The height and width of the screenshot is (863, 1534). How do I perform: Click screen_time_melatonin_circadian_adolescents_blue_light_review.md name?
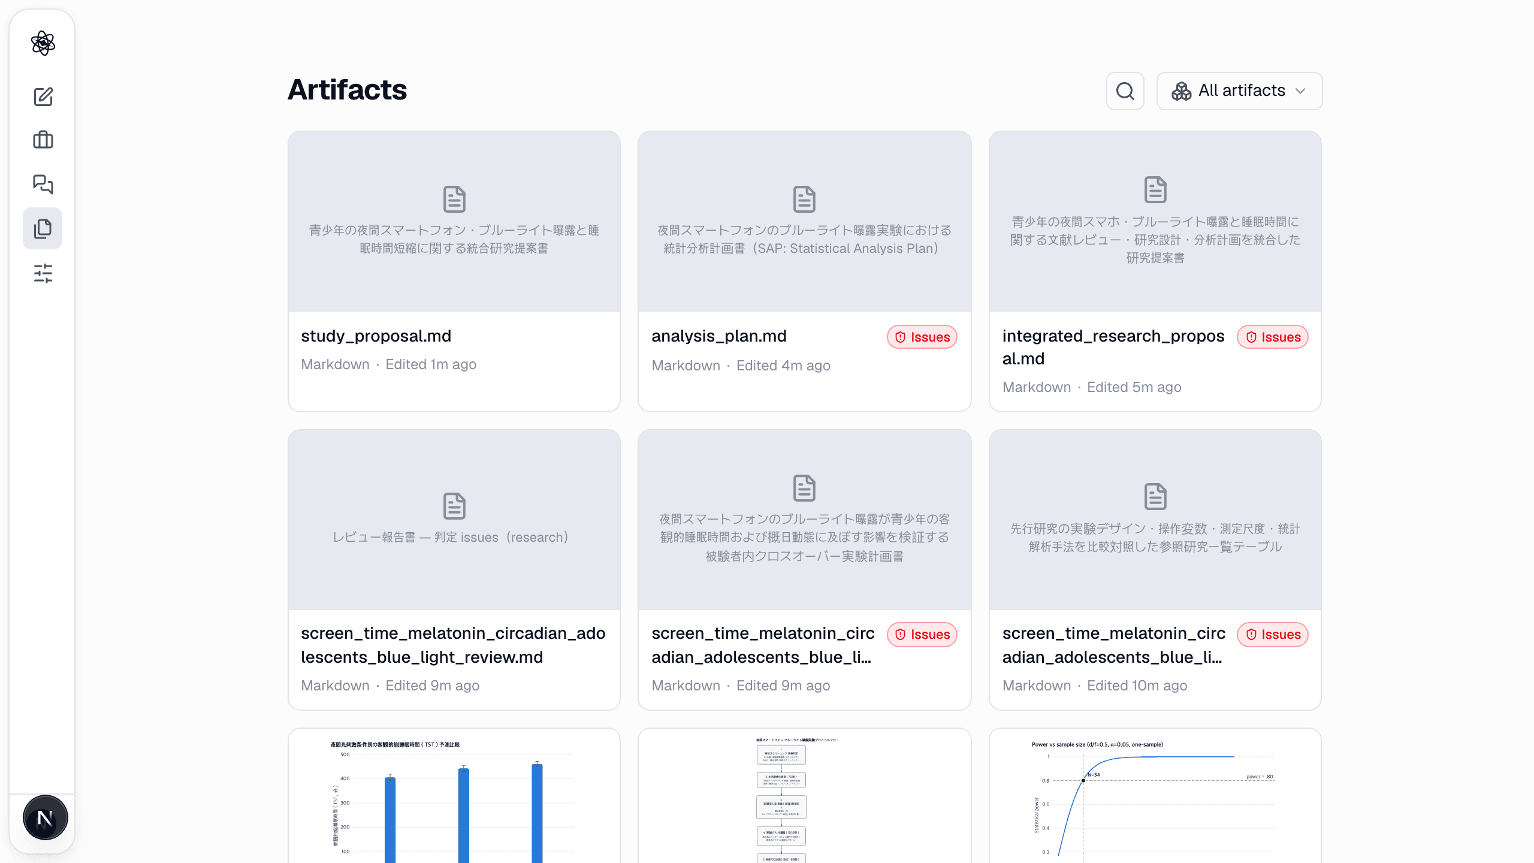(453, 645)
